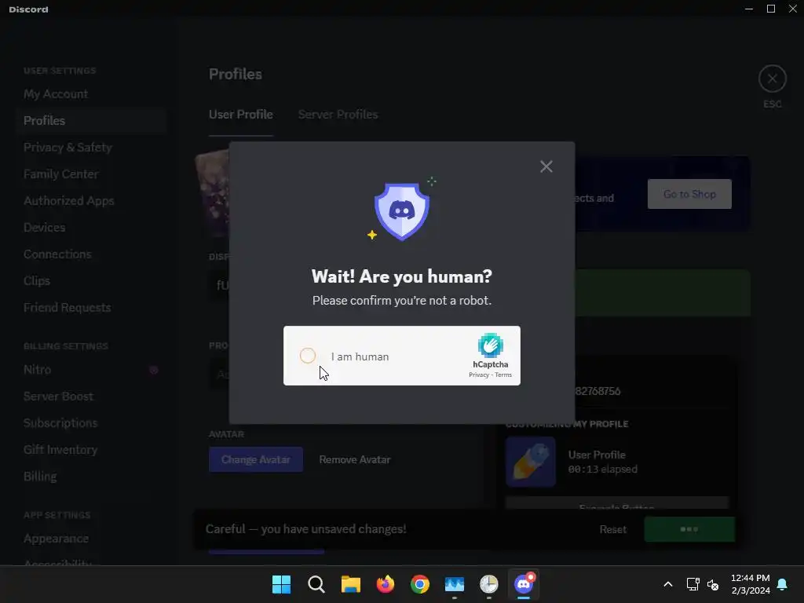Screen dimensions: 804x603
Task: Open My Account settings
Action: (56, 94)
